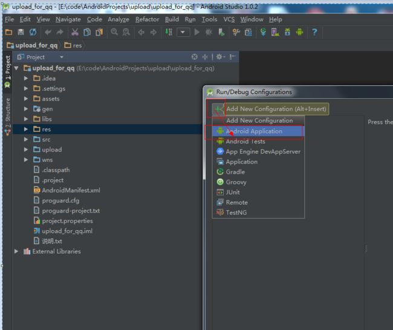Click the Open folder toolbar icon

tap(8, 32)
